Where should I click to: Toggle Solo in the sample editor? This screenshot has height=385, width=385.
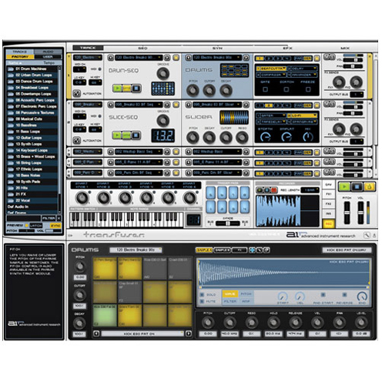203,294
